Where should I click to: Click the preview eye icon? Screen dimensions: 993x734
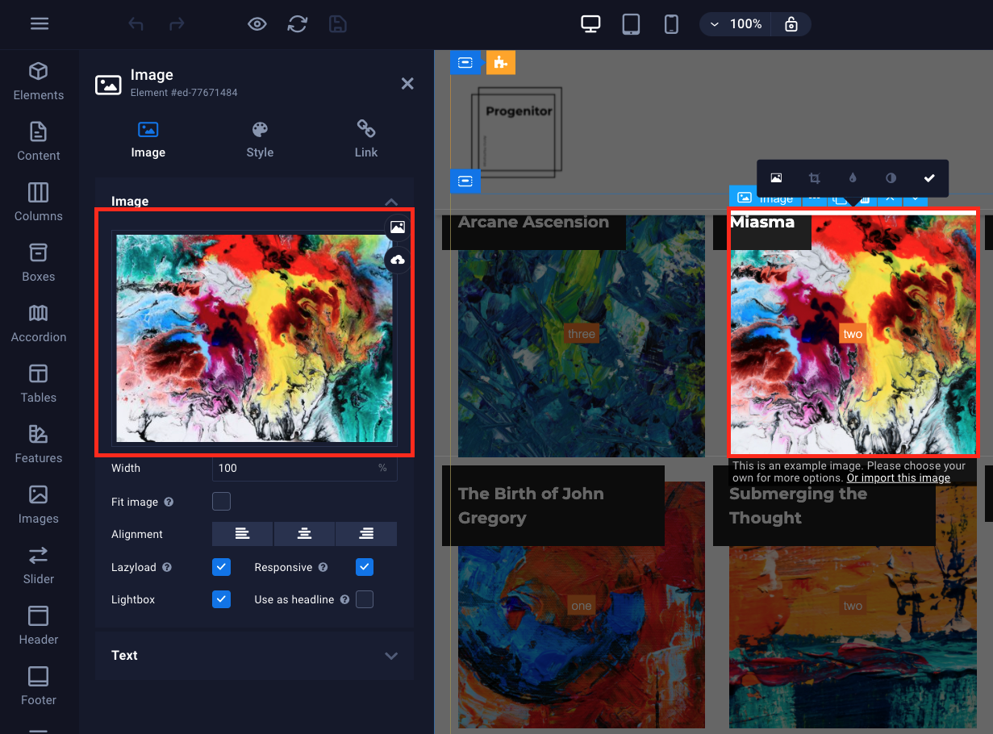point(257,24)
